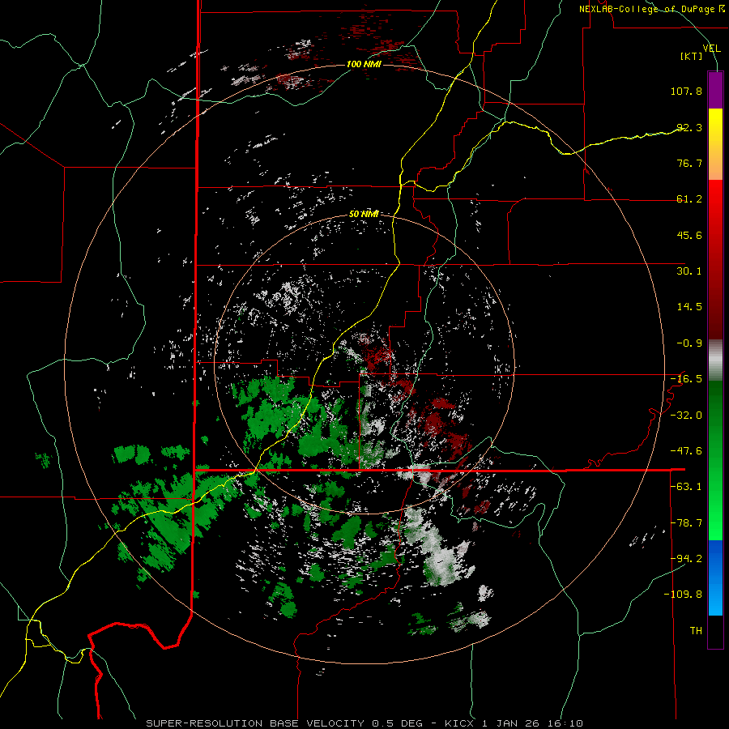
Task: Click the -47.6 legend value
Action: (x=686, y=451)
